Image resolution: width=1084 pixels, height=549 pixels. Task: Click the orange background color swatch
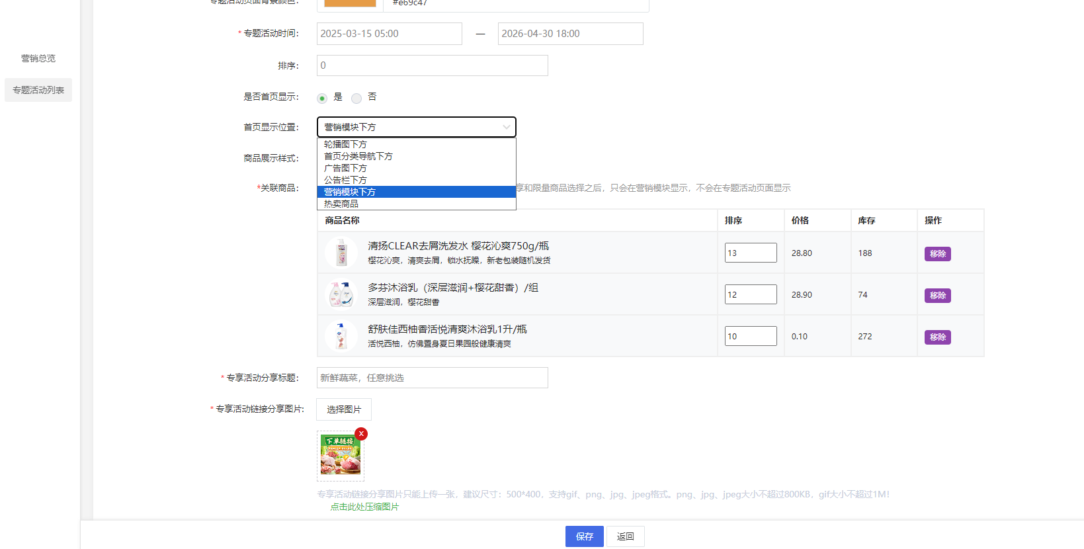tap(350, 3)
